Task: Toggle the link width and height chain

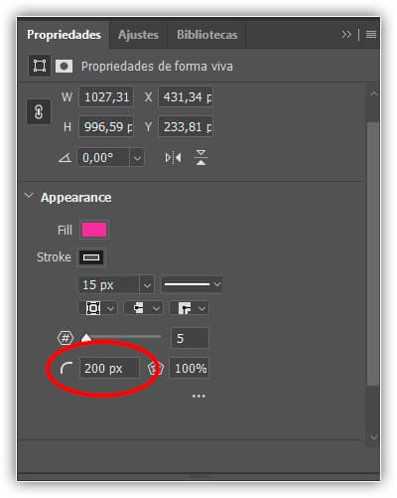Action: tap(39, 112)
